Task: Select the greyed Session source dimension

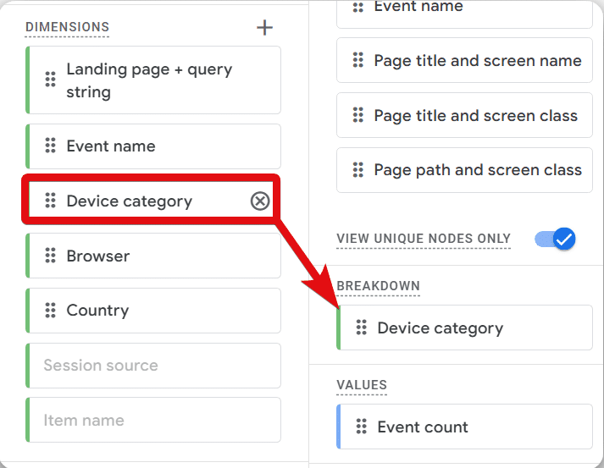Action: 153,366
